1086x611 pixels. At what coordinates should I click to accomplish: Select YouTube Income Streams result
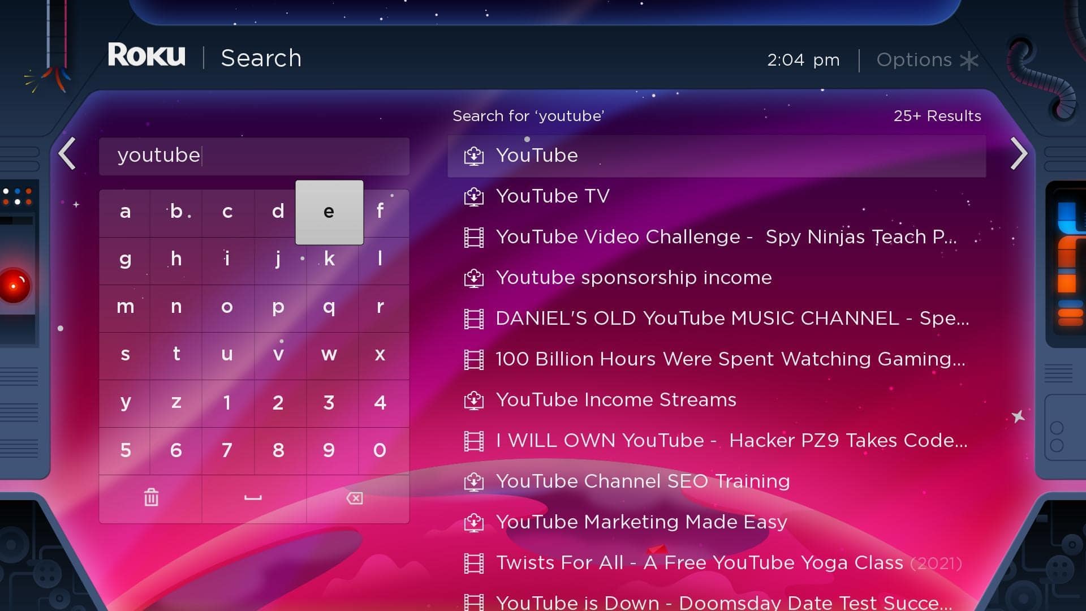(717, 400)
